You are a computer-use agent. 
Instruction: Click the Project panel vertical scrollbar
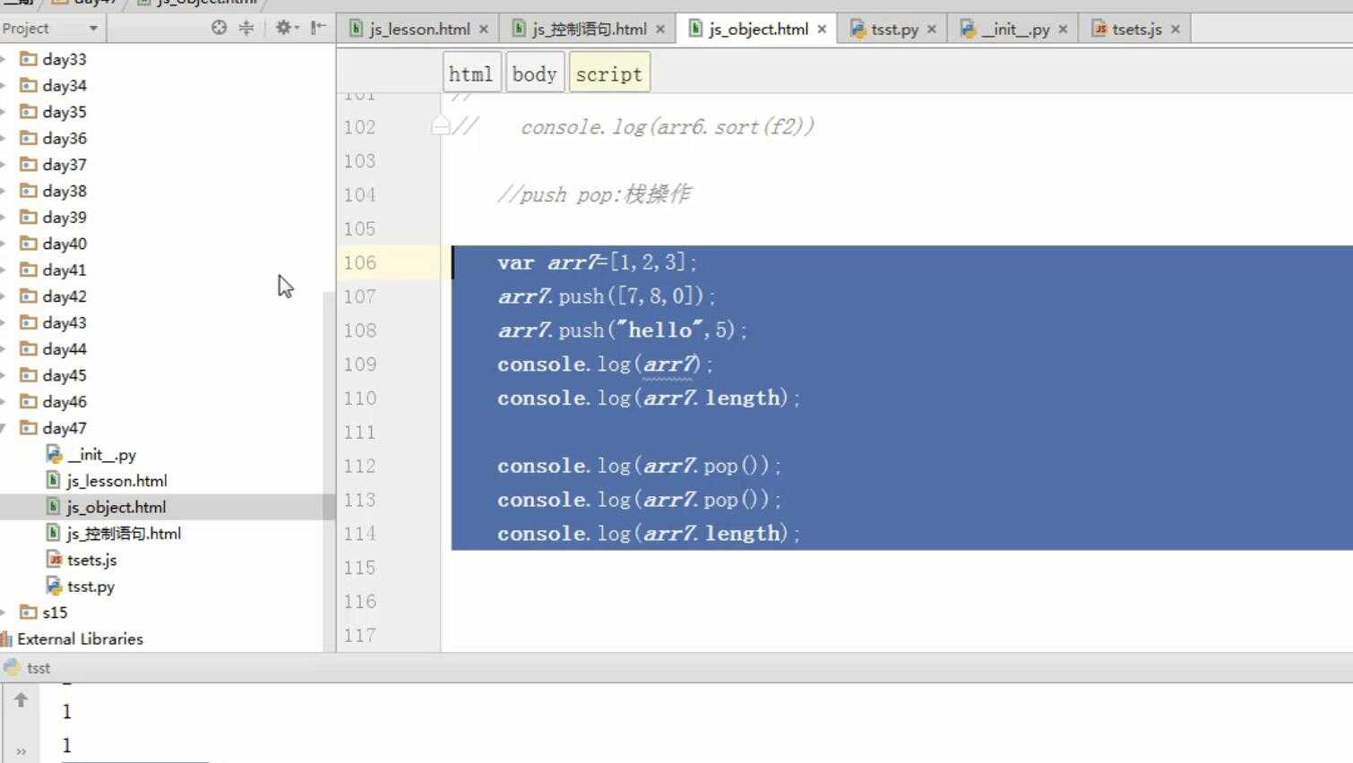point(329,471)
